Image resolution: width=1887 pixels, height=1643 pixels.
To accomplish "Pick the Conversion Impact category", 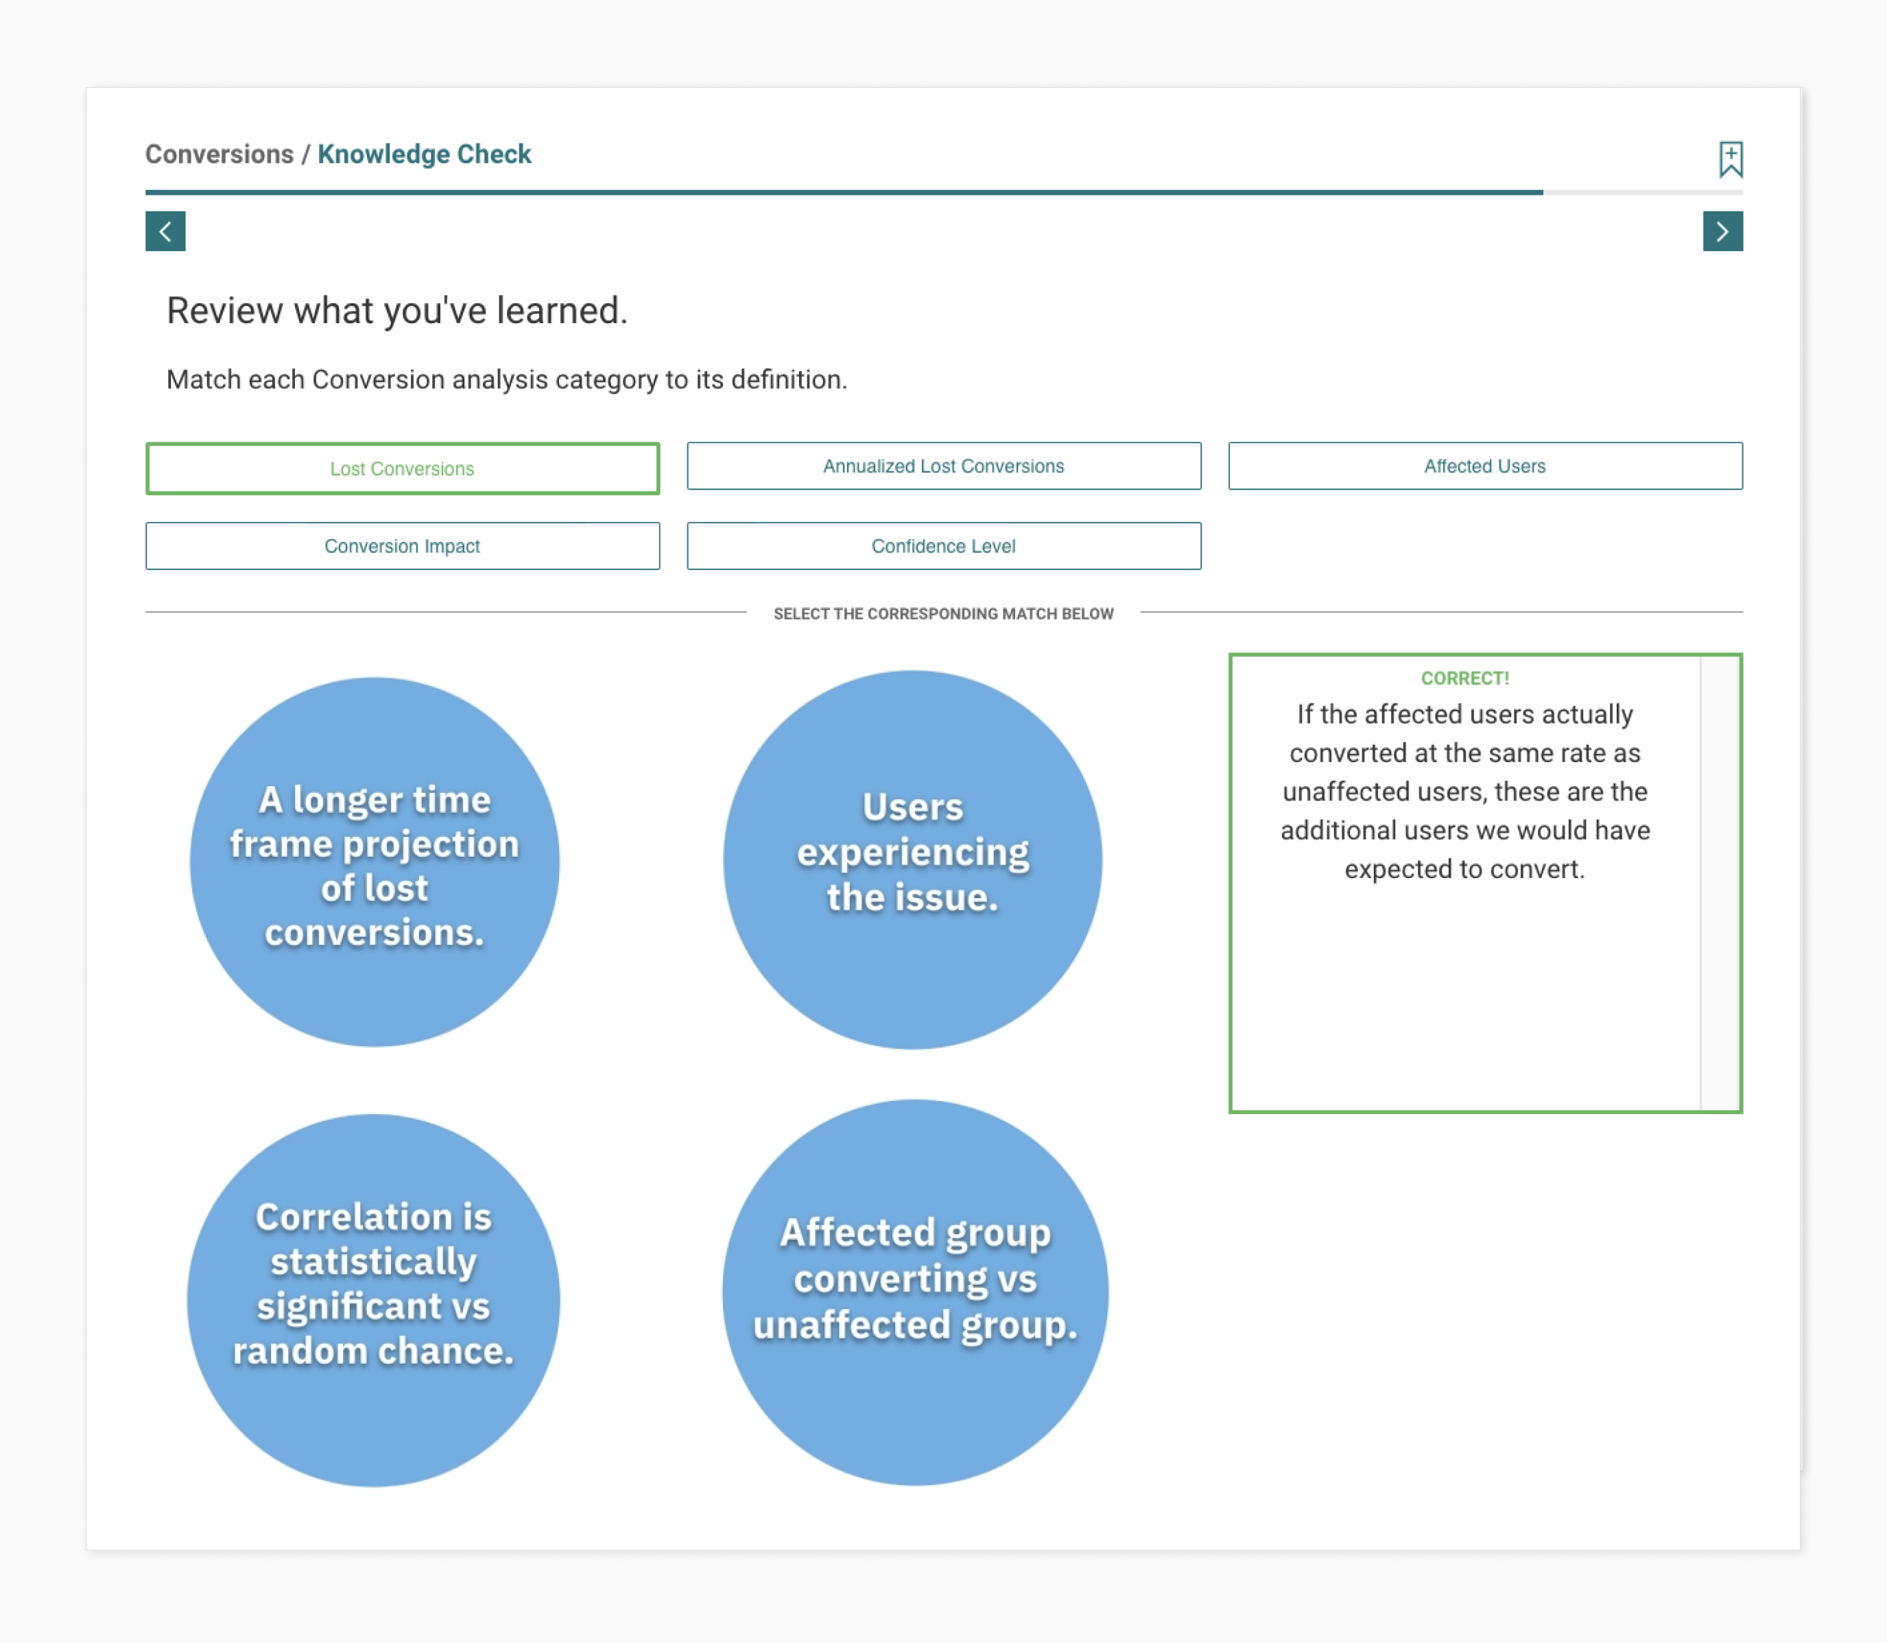I will [x=401, y=547].
